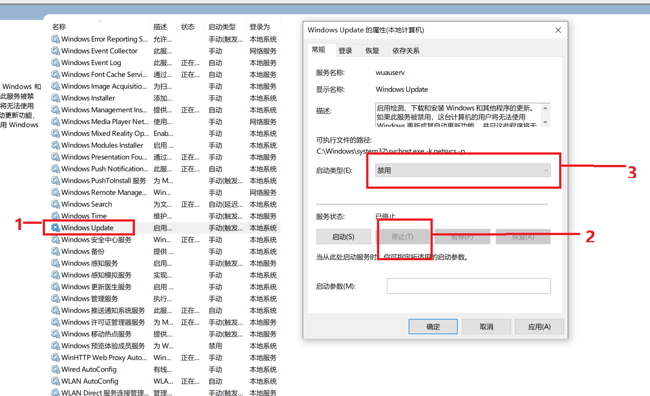Screen dimensions: 650x396
Task: Click the description box scroll-up arrow
Action: [545, 108]
